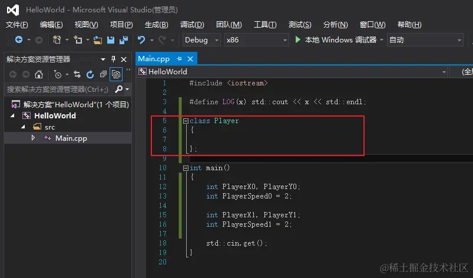
Task: Open the 团队(M) menu
Action: [229, 24]
